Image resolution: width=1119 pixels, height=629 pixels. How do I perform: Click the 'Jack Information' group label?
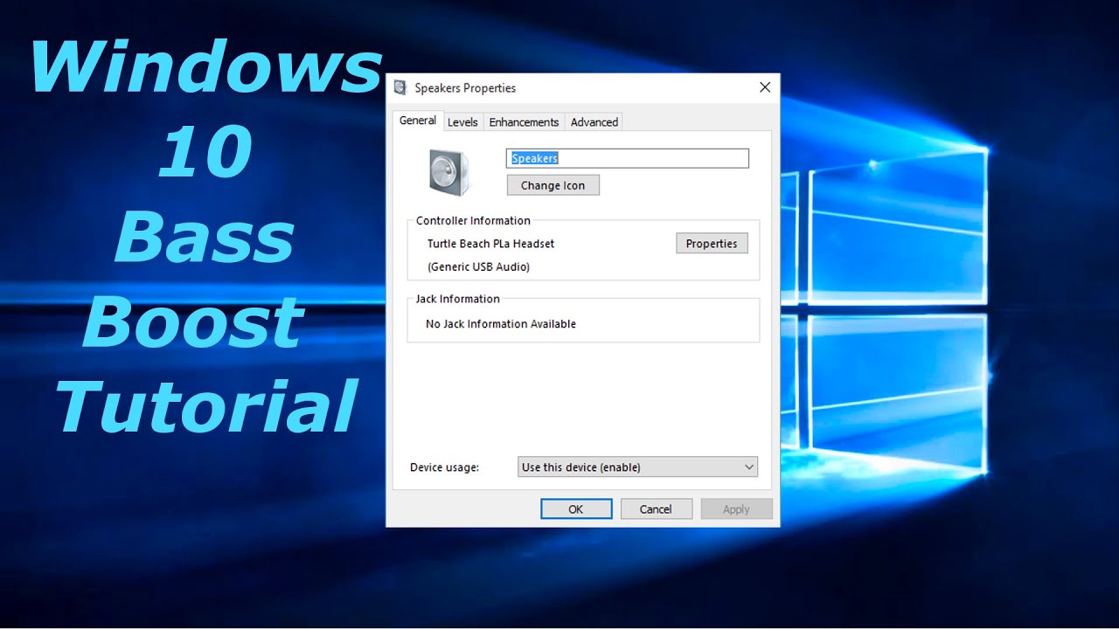point(457,299)
